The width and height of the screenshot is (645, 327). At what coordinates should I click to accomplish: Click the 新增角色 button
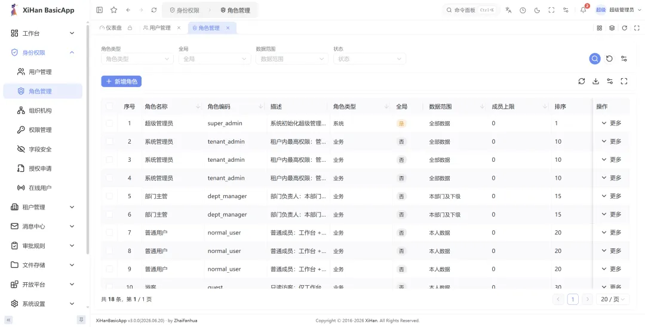[121, 81]
